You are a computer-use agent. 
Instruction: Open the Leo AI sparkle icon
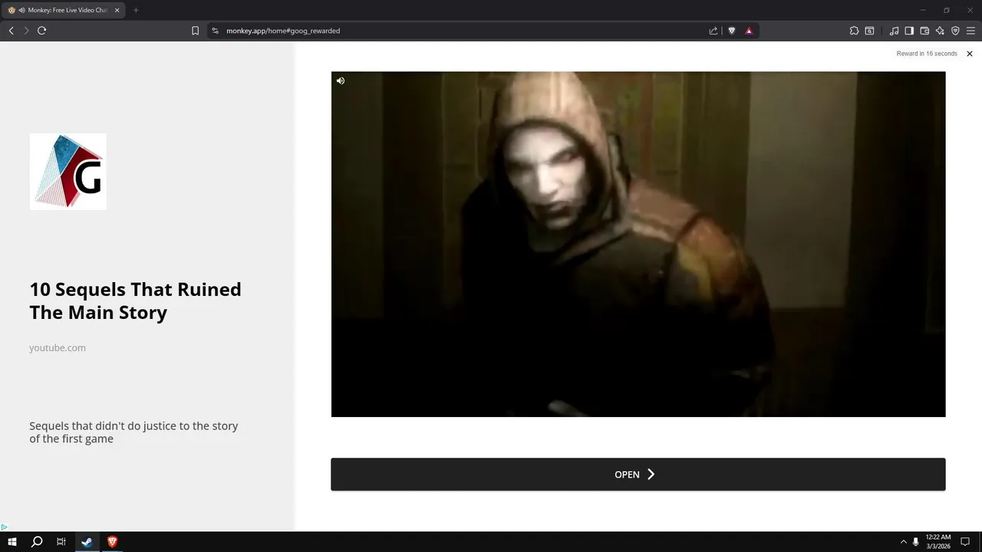(940, 31)
